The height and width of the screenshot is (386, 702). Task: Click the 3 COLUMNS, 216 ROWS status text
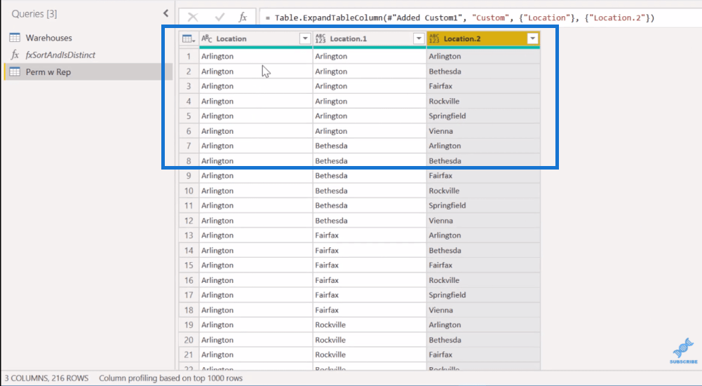click(46, 378)
